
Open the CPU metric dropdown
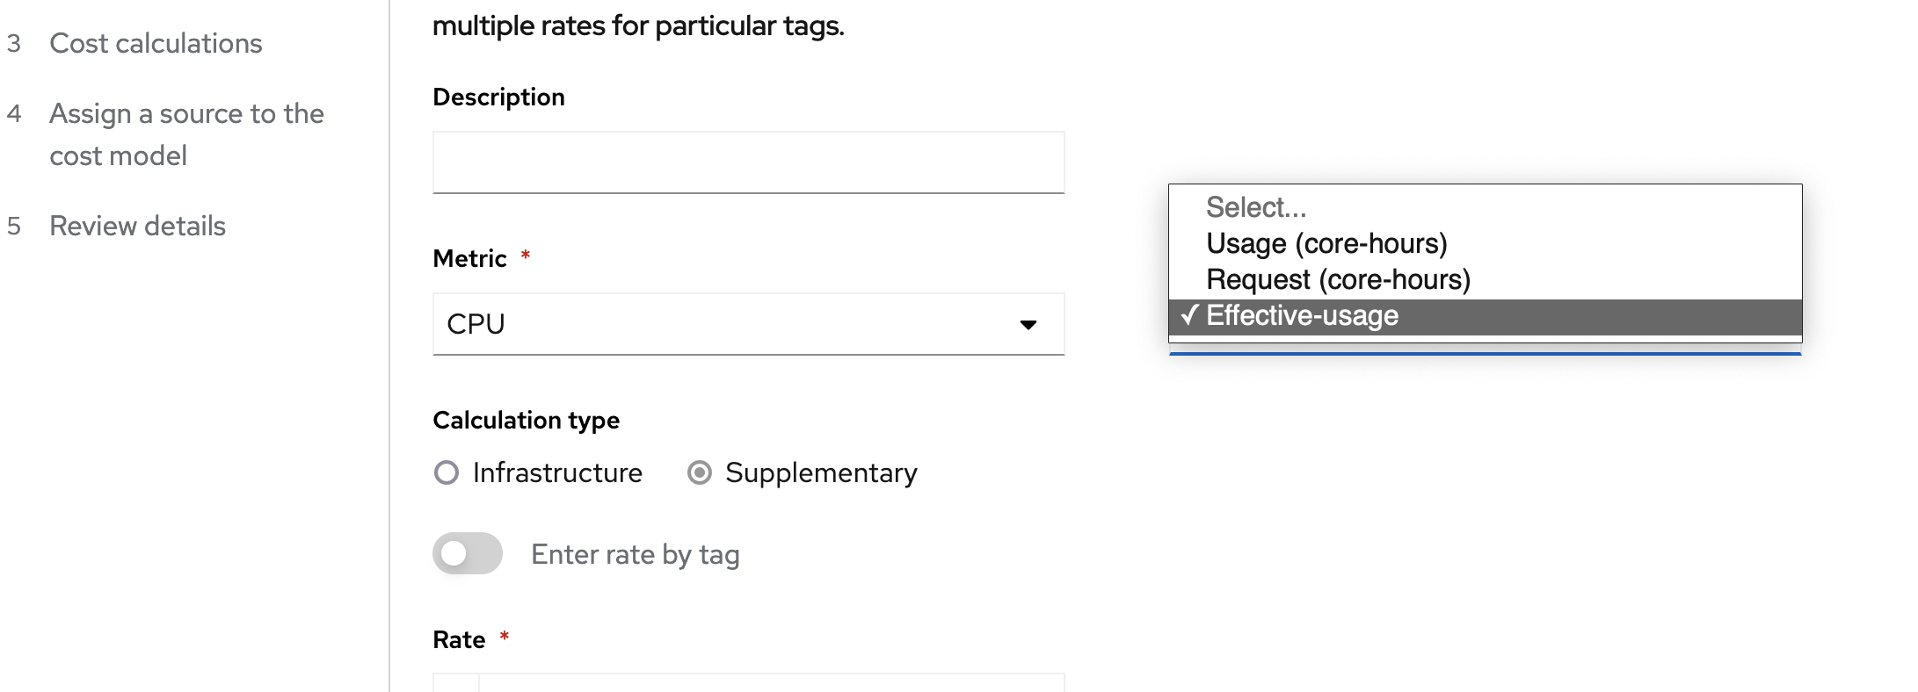click(x=747, y=324)
